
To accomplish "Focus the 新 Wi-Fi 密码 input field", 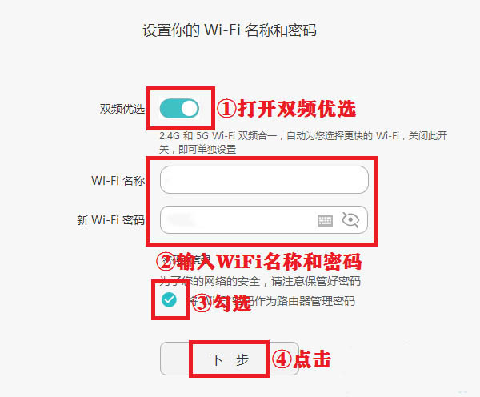I will click(x=264, y=219).
